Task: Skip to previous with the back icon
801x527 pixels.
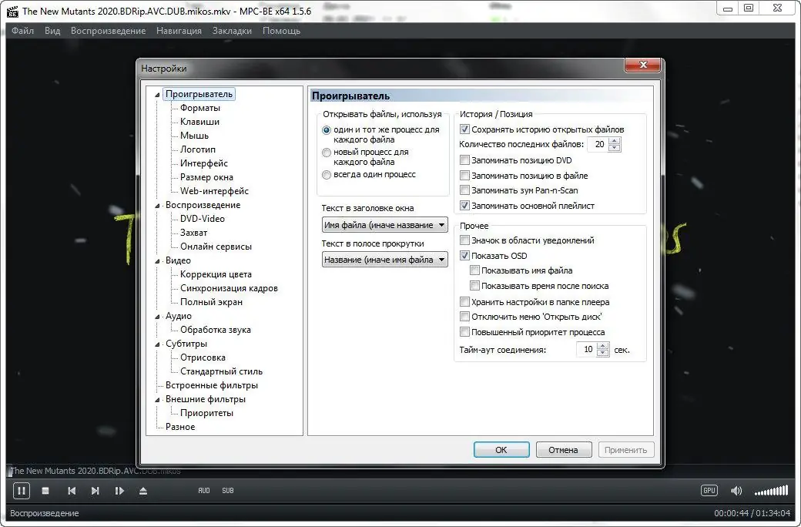Action: [72, 490]
